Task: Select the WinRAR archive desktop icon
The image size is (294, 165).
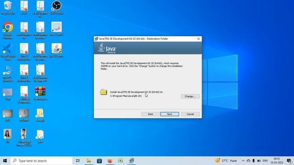Action: tap(40, 93)
